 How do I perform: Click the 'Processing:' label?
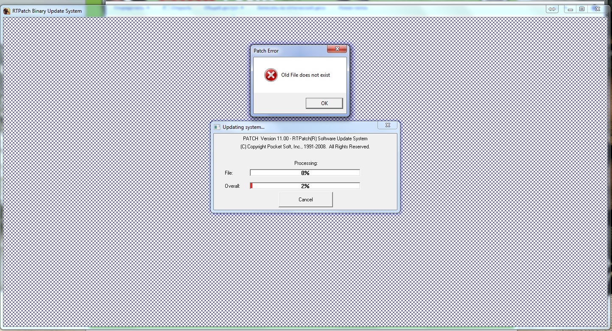coord(306,163)
